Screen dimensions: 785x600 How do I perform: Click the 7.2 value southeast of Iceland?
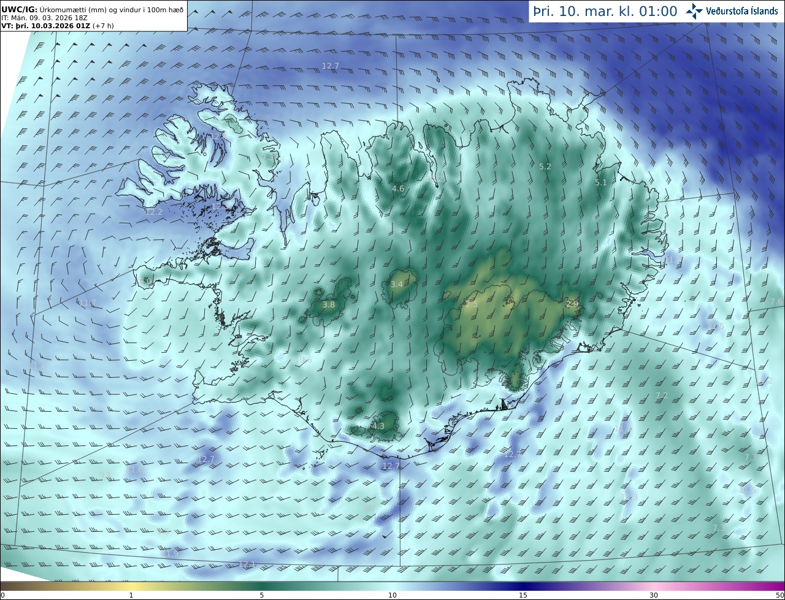661,395
